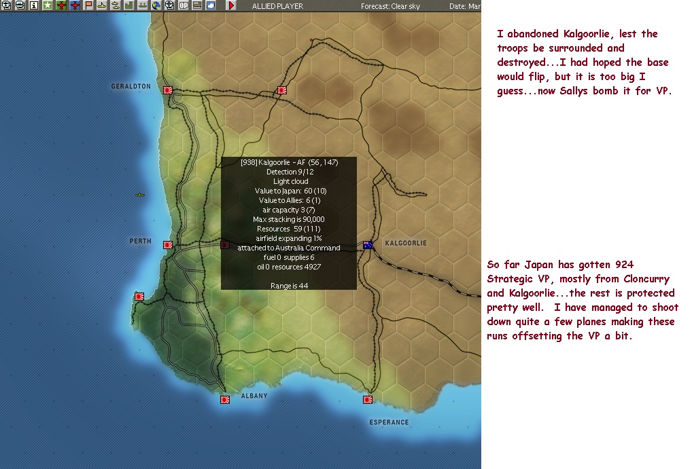
Task: Click 'Light cloud' in the tooltip
Action: click(x=290, y=182)
